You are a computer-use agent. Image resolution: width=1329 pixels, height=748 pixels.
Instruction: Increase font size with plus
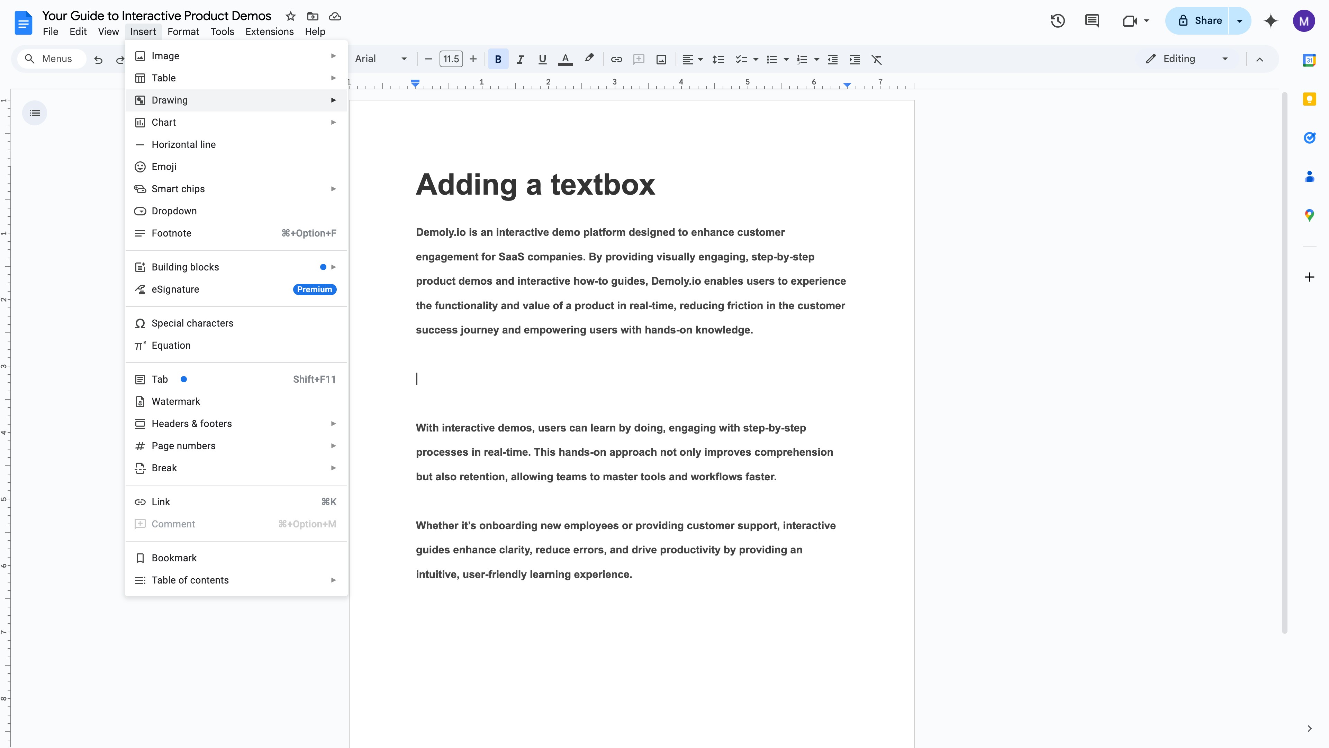click(472, 59)
